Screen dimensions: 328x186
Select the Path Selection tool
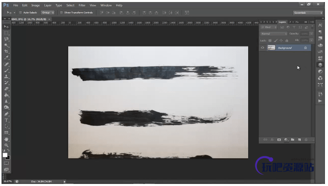tap(6, 126)
